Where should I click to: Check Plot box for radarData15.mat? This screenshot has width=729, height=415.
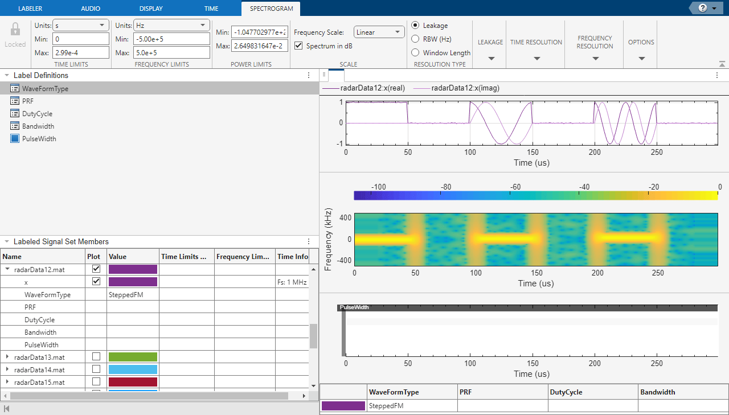(x=96, y=381)
